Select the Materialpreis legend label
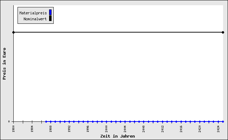 (x=33, y=13)
